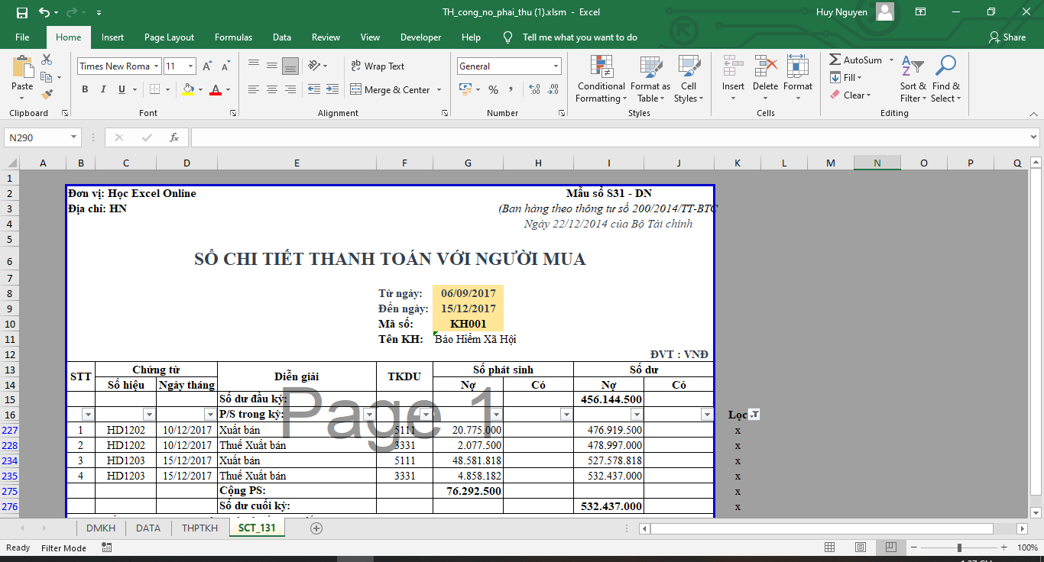Click the Share button
The width and height of the screenshot is (1044, 562).
[x=1007, y=37]
